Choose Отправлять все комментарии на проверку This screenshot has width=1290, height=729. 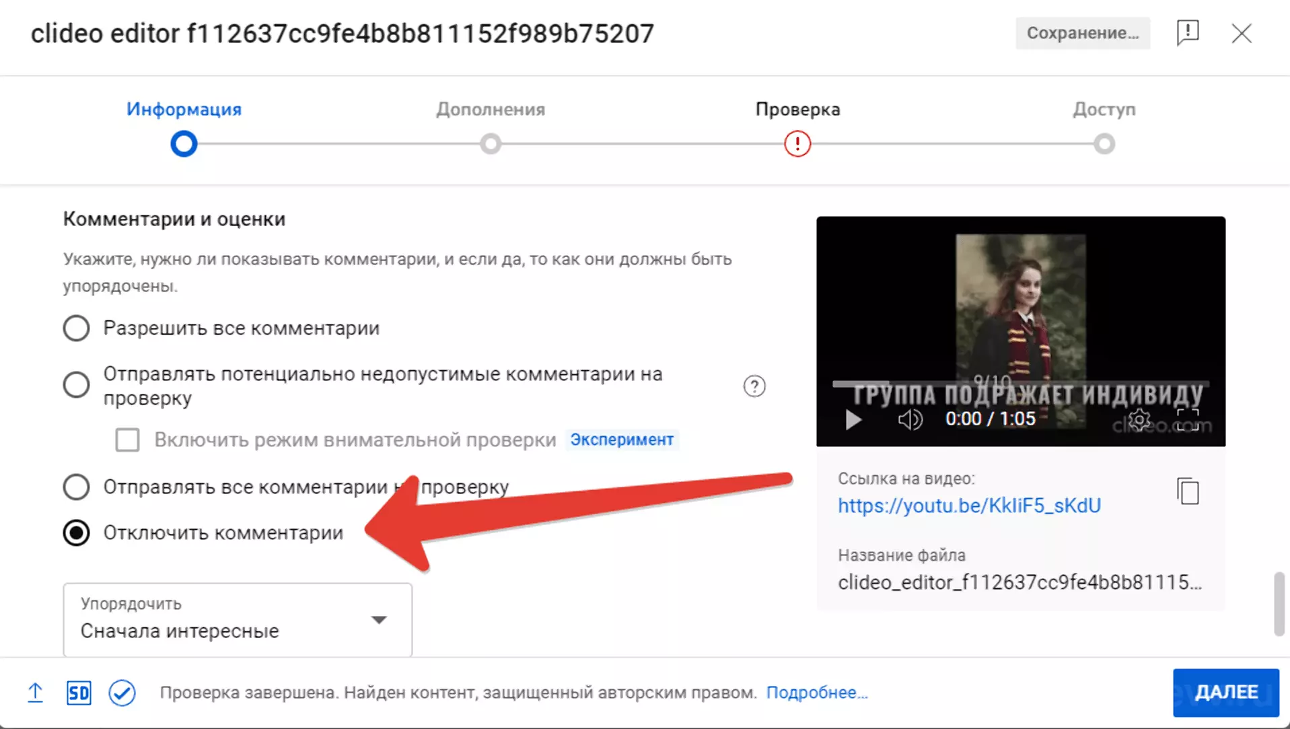76,487
